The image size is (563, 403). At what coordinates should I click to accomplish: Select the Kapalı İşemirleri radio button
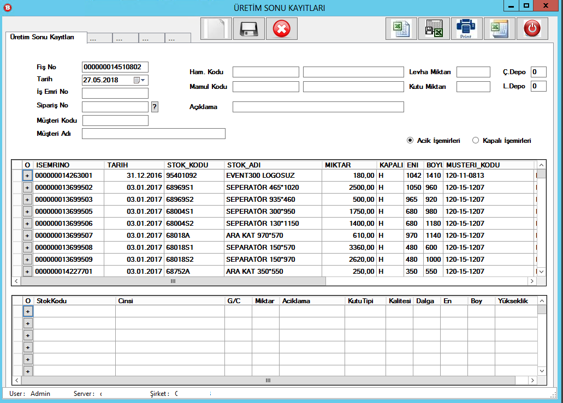click(476, 140)
